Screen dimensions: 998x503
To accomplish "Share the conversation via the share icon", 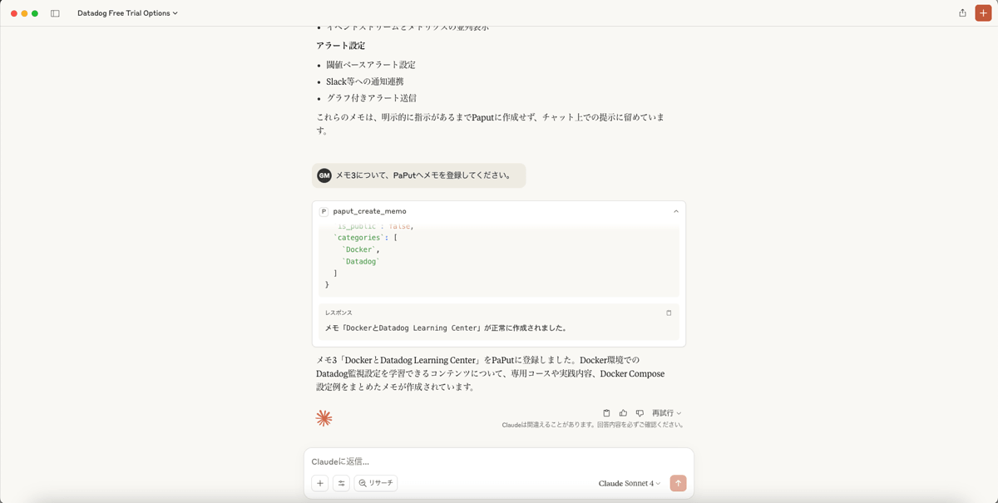I will point(961,12).
